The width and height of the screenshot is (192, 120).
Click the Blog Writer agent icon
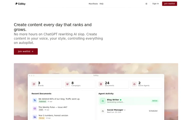tap(103, 101)
